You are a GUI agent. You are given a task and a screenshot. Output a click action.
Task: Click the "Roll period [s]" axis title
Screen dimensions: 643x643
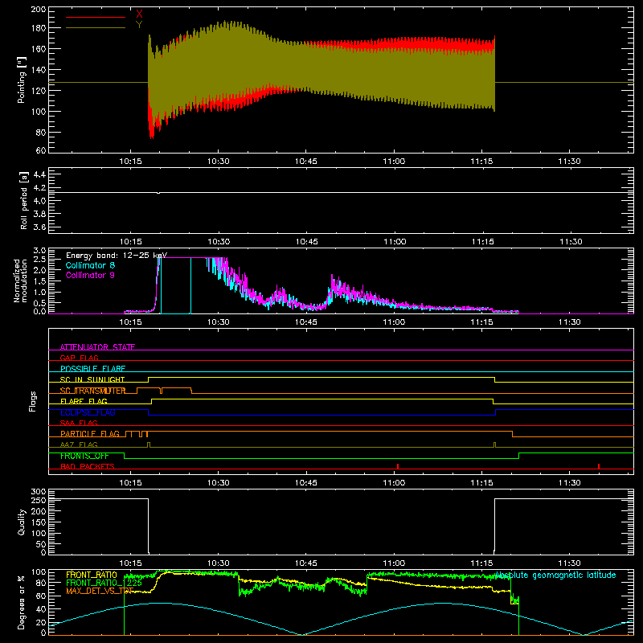pyautogui.click(x=23, y=200)
